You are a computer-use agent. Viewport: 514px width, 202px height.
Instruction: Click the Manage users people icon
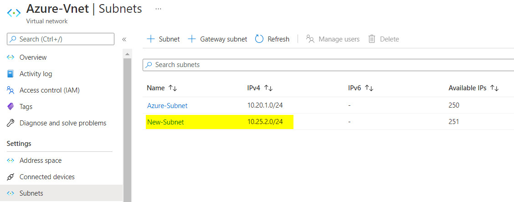coord(310,39)
